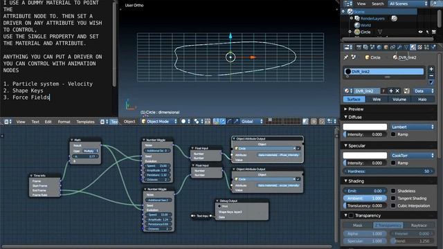Open the Object Mode dropdown

coord(159,122)
